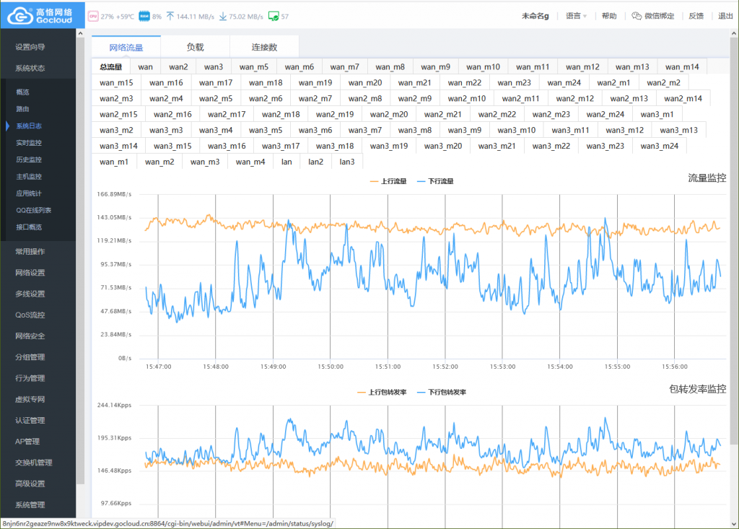Select the wan3_m1 interface tab

(x=657, y=114)
